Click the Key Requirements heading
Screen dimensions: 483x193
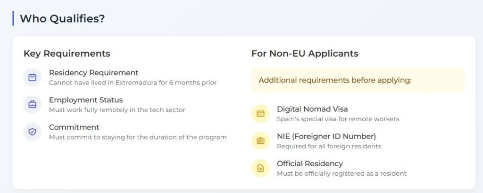(x=67, y=54)
